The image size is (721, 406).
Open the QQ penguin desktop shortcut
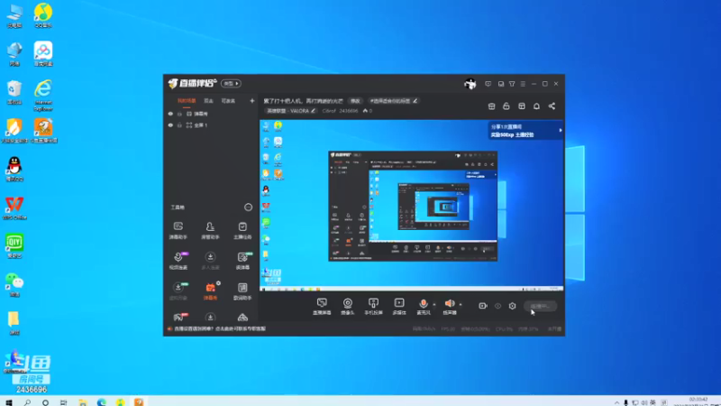coord(14,169)
